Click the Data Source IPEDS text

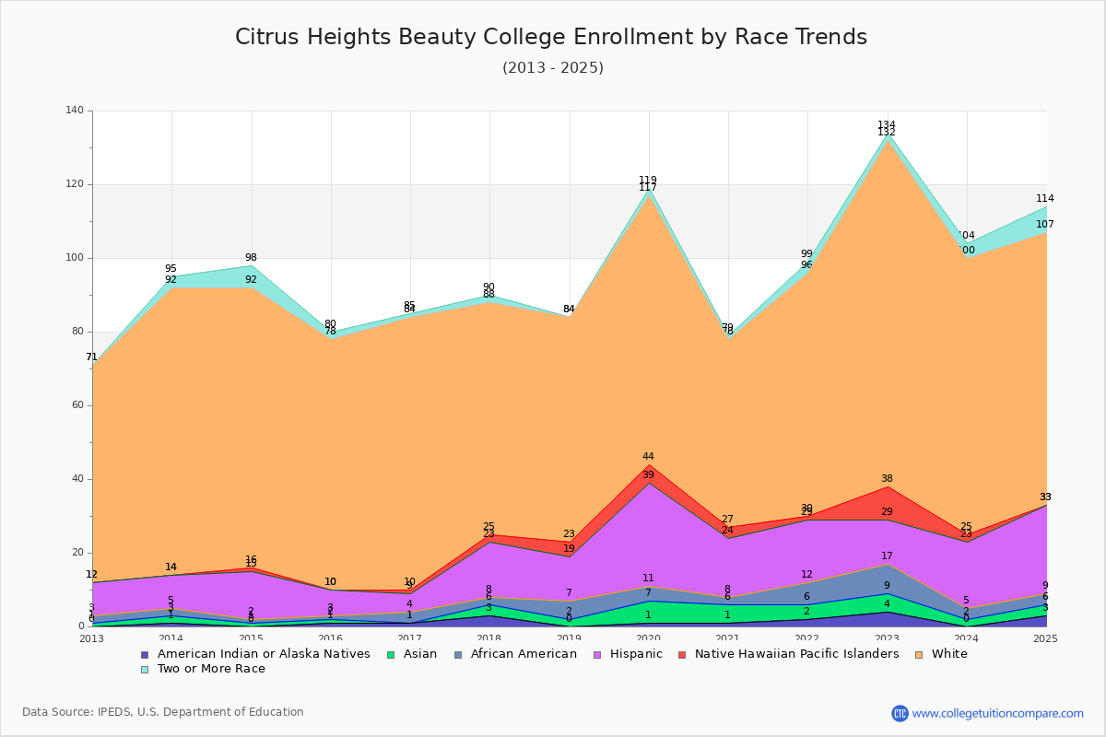(163, 712)
